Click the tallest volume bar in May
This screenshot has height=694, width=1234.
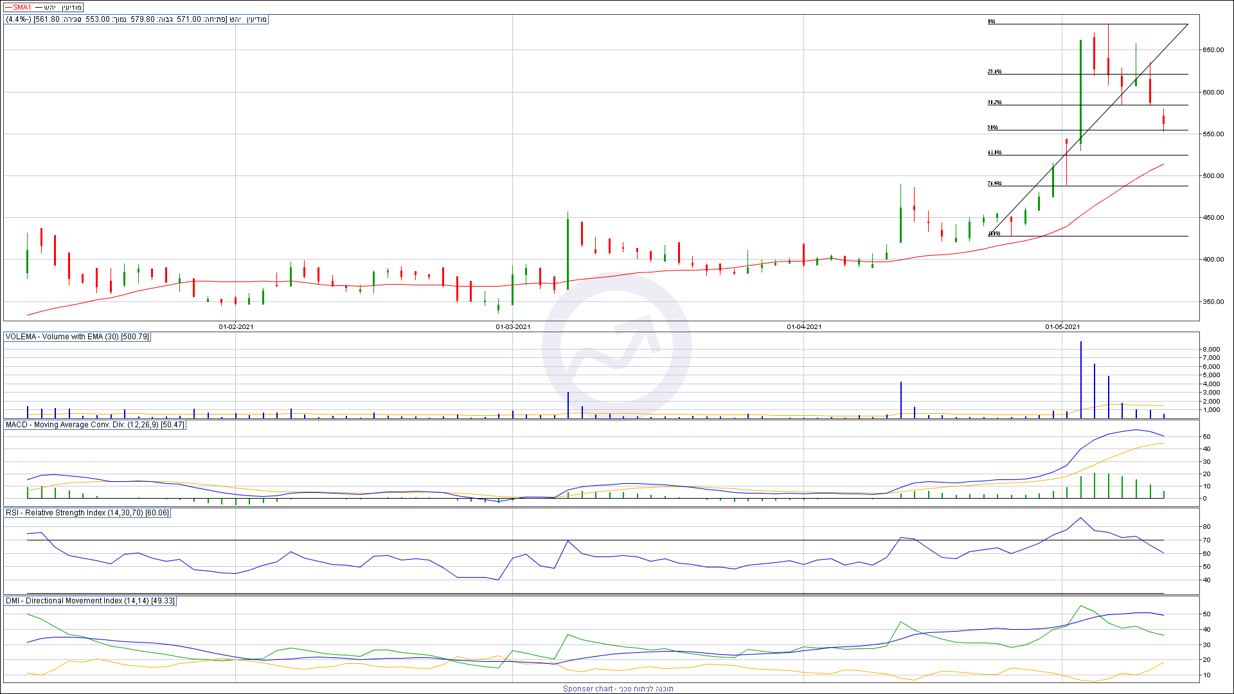pyautogui.click(x=1080, y=379)
